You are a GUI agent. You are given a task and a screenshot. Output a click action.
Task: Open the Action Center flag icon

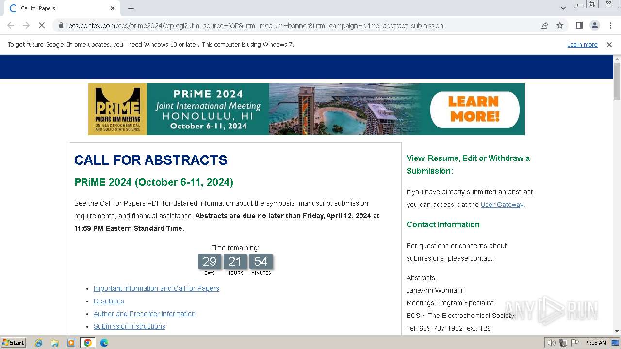(x=575, y=343)
